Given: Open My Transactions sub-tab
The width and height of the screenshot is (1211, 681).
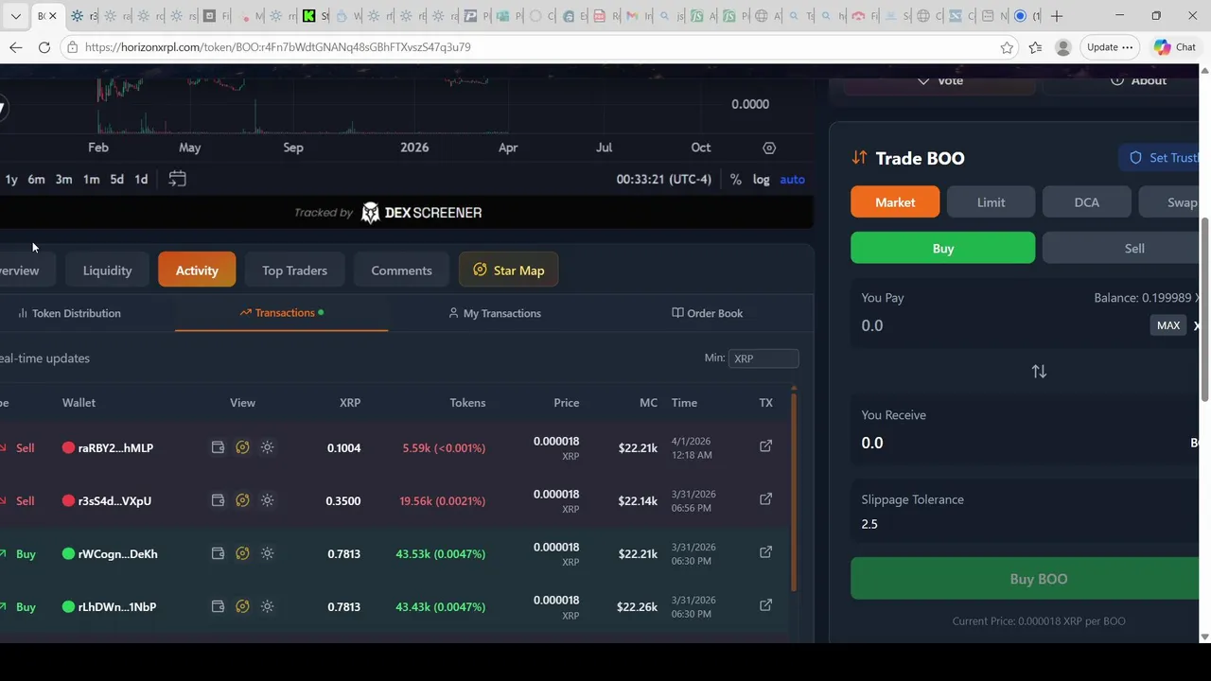Looking at the screenshot, I should (495, 313).
